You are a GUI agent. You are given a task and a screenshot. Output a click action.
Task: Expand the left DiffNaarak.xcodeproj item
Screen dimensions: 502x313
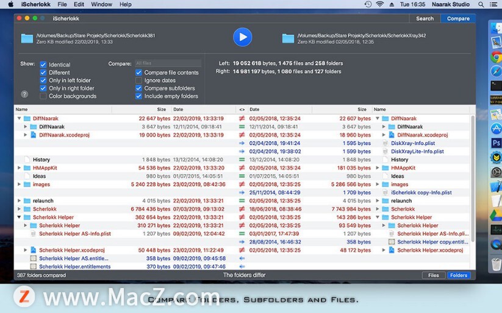pos(25,135)
